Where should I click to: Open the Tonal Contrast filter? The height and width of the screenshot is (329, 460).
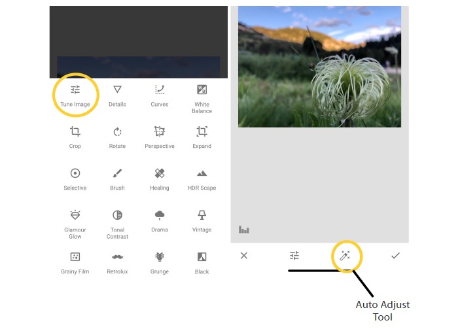(x=117, y=224)
